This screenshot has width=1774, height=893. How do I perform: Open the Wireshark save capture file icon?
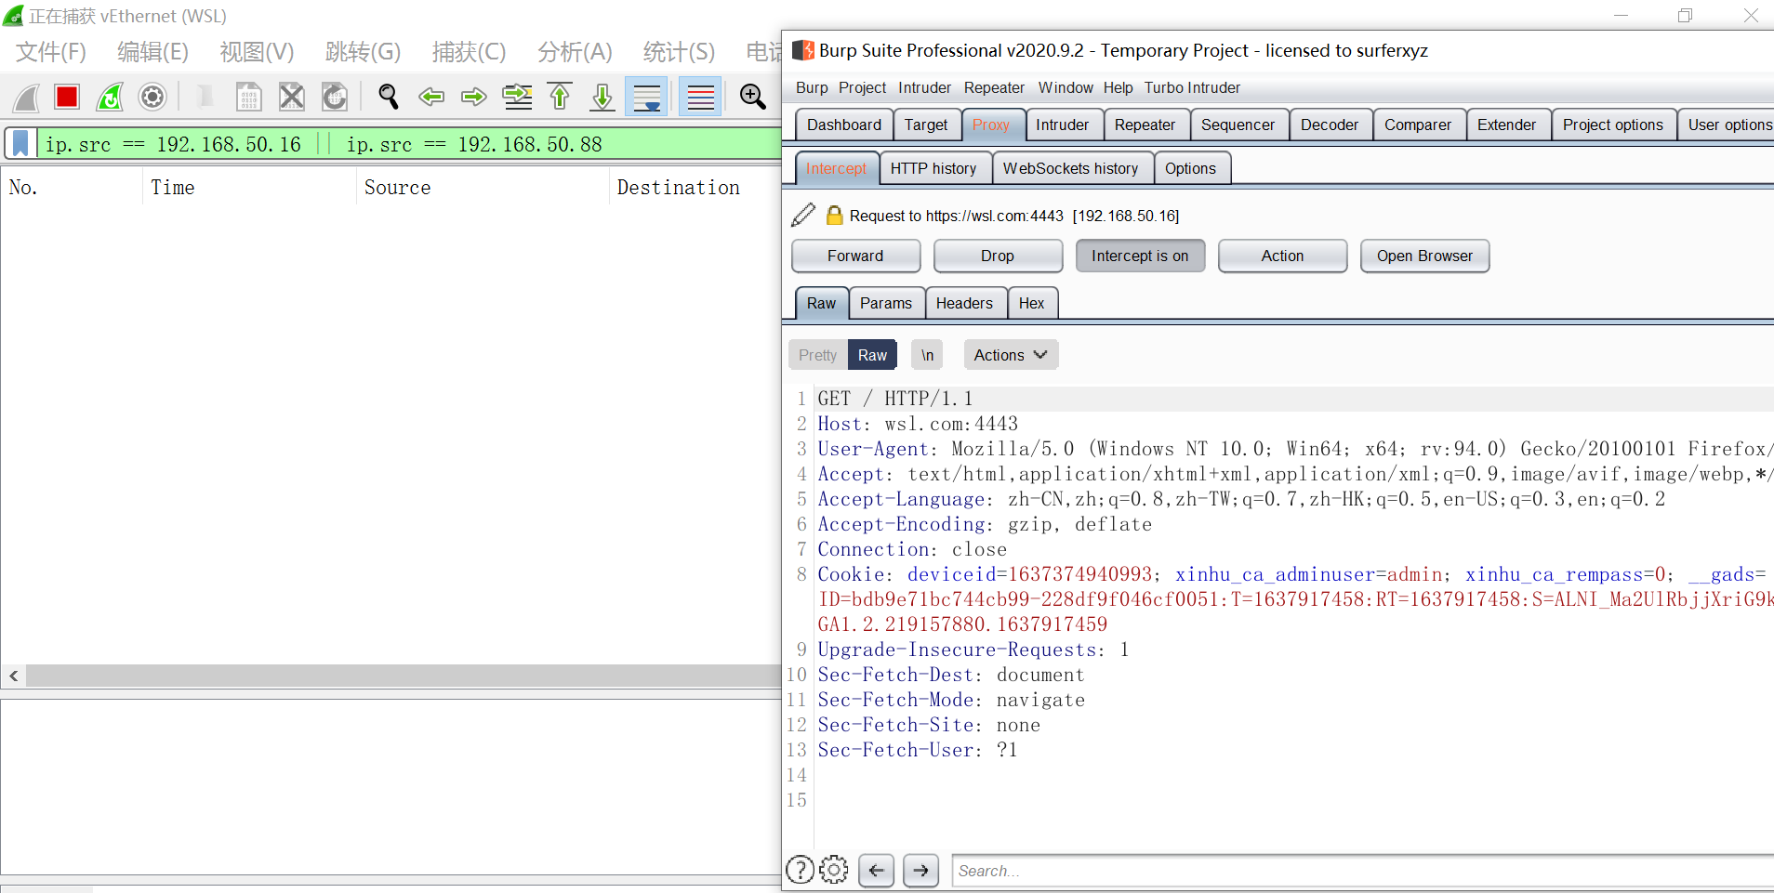click(x=248, y=97)
